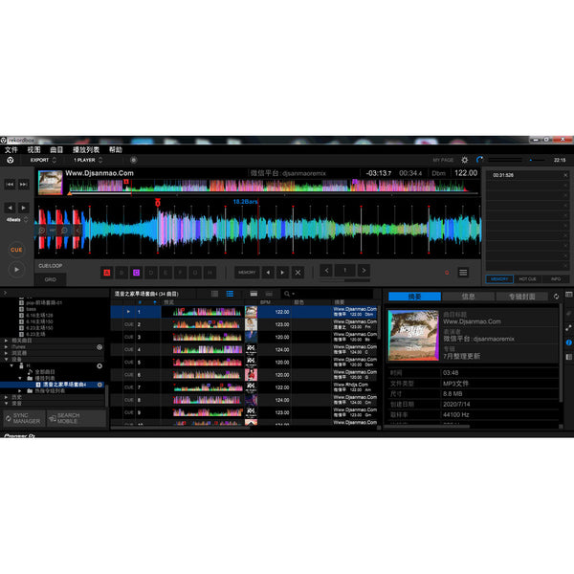The height and width of the screenshot is (574, 574).
Task: Select track row 4 with BPM 124.00
Action: pos(244,349)
